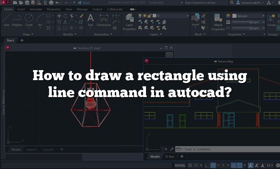This screenshot has width=280, height=169.
Task: Switch to the Annotate ribbon tab
Action: coord(36,9)
